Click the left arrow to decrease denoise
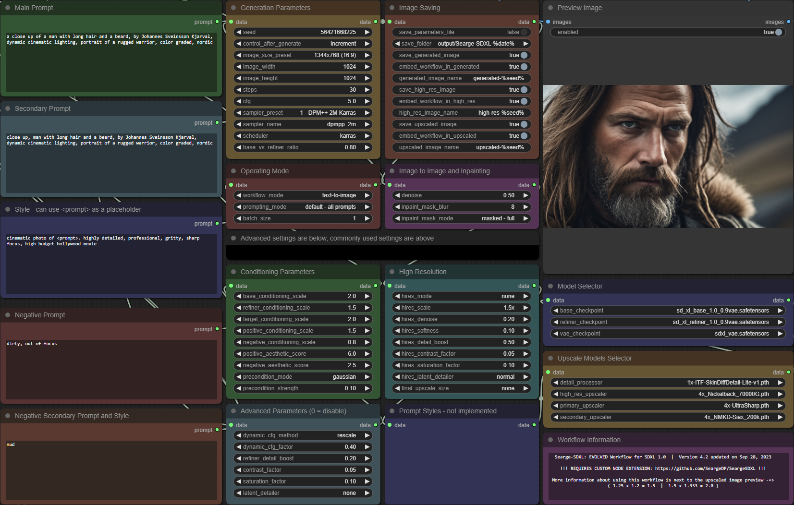794x505 pixels. click(x=397, y=195)
